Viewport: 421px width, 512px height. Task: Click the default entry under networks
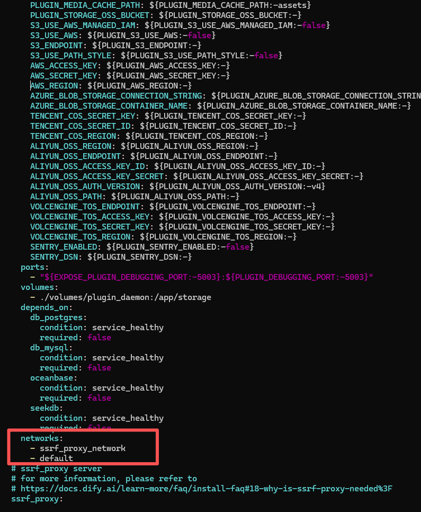(x=56, y=458)
